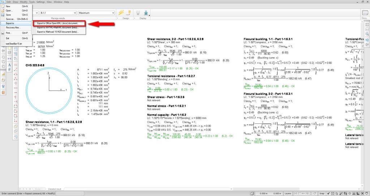Viewport: 370px width, 196px height.
Task: Click the 3D cube icon in status bar
Action: point(252,193)
